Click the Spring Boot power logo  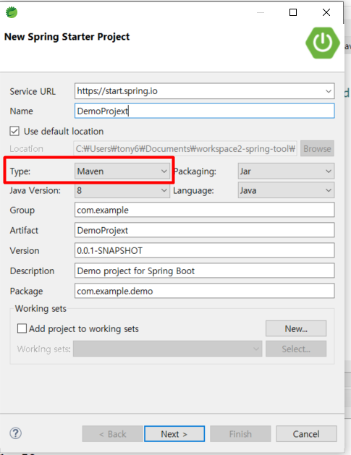323,43
